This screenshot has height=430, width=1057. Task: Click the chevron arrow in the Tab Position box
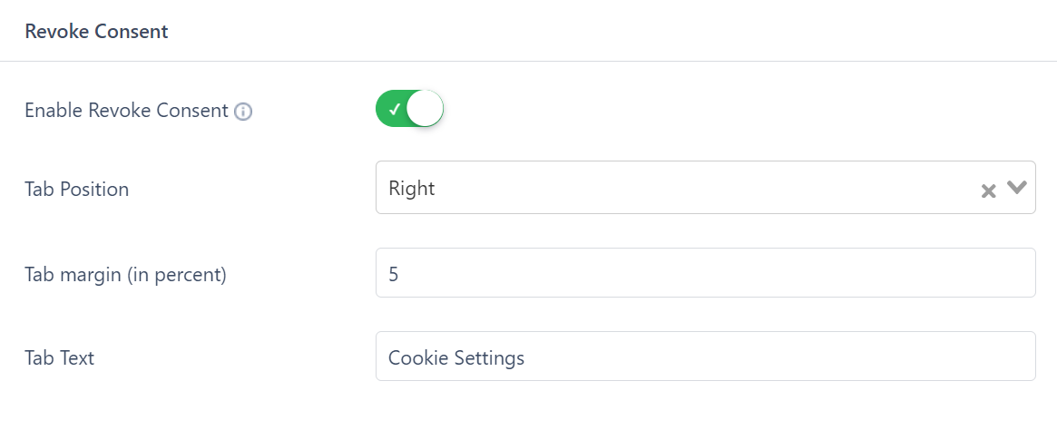click(x=1016, y=188)
